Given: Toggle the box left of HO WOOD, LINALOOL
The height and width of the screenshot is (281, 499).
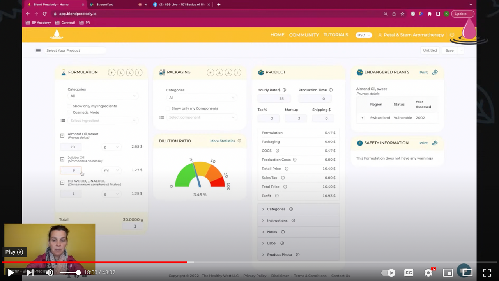Looking at the screenshot, I should pyautogui.click(x=62, y=183).
